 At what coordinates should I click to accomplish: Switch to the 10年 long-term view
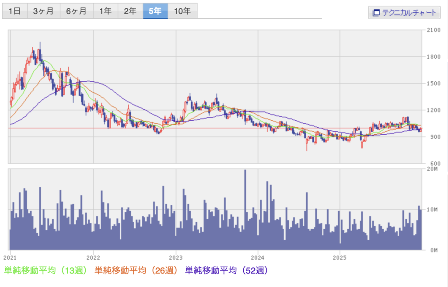tap(182, 11)
